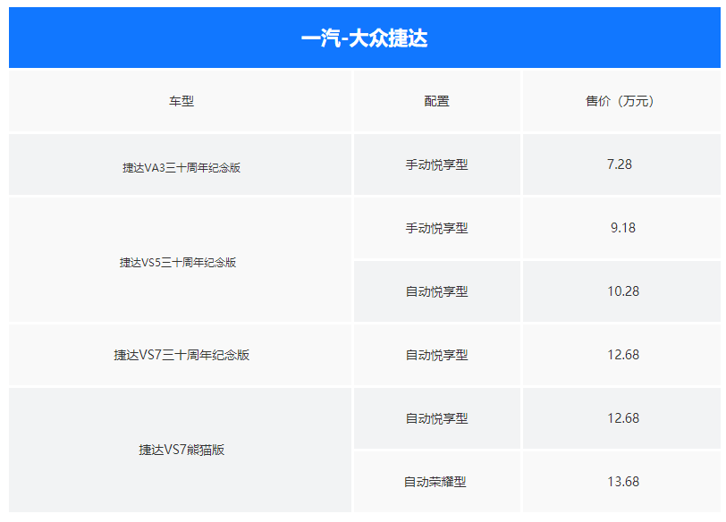This screenshot has height=522, width=726.
Task: Select the 配置 column header
Action: pyautogui.click(x=436, y=101)
